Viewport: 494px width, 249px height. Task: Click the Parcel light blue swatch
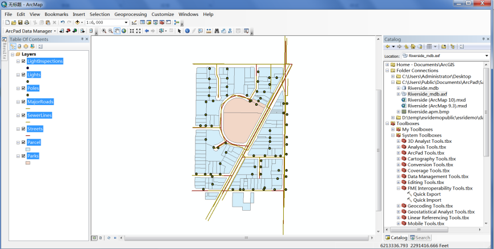pos(28,150)
